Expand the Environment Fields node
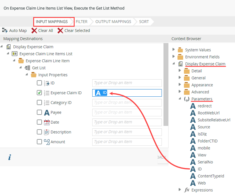The height and width of the screenshot is (193, 235). point(174,57)
